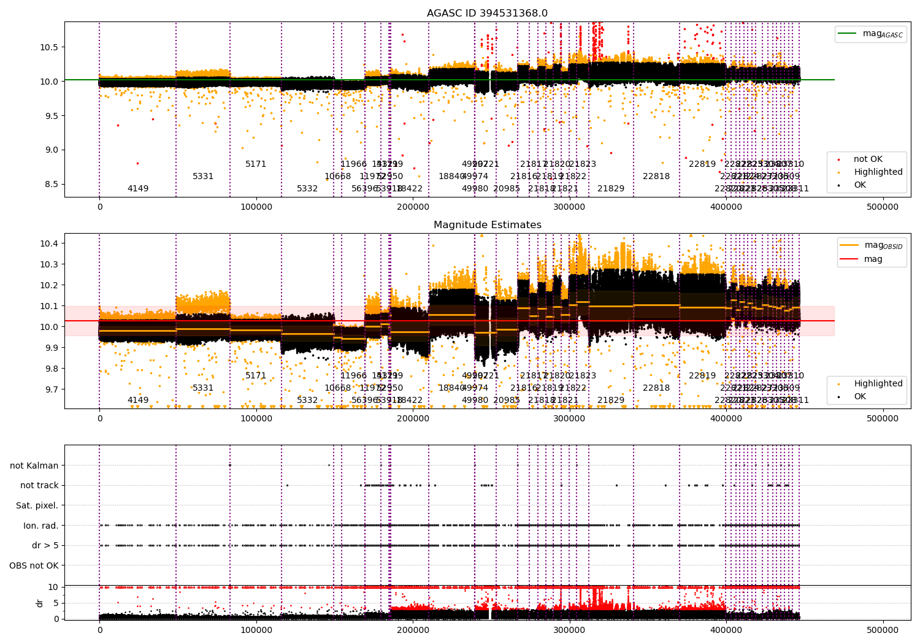Select the mag AGASC green legend line

(848, 34)
